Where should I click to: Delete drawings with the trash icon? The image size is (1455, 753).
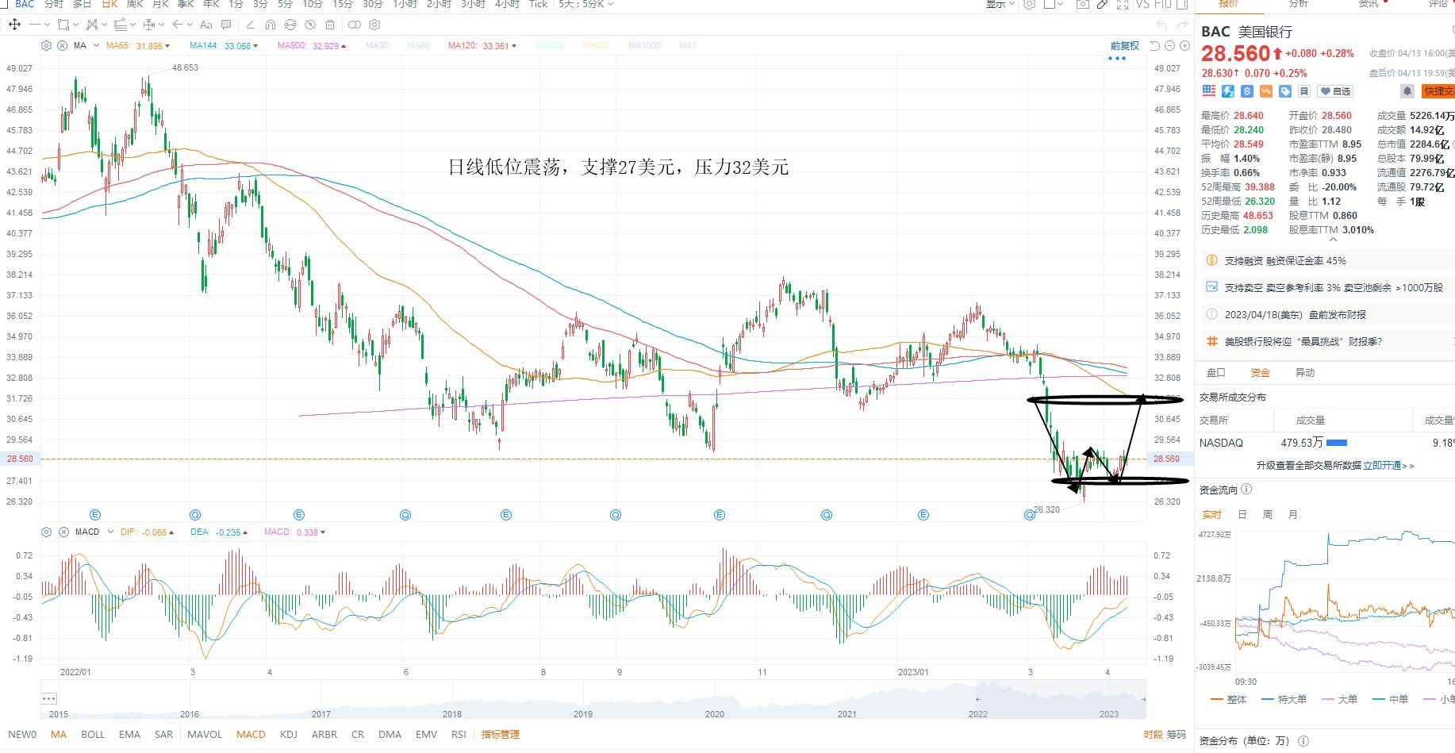click(329, 25)
